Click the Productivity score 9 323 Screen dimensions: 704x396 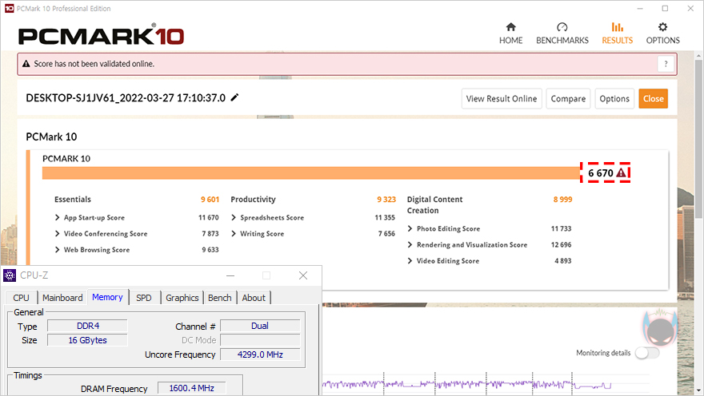click(x=386, y=200)
